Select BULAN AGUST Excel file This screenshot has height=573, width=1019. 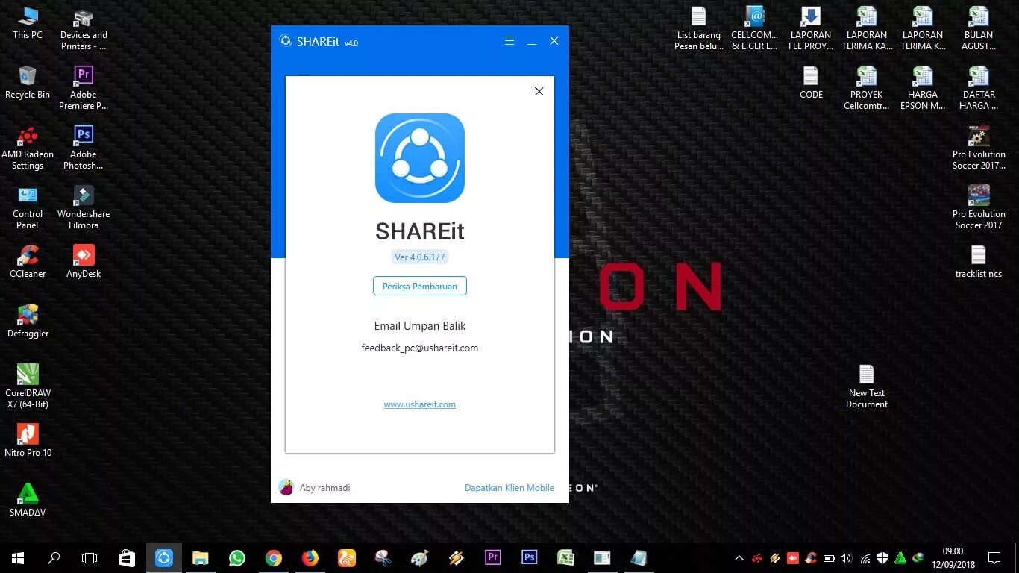tap(979, 30)
